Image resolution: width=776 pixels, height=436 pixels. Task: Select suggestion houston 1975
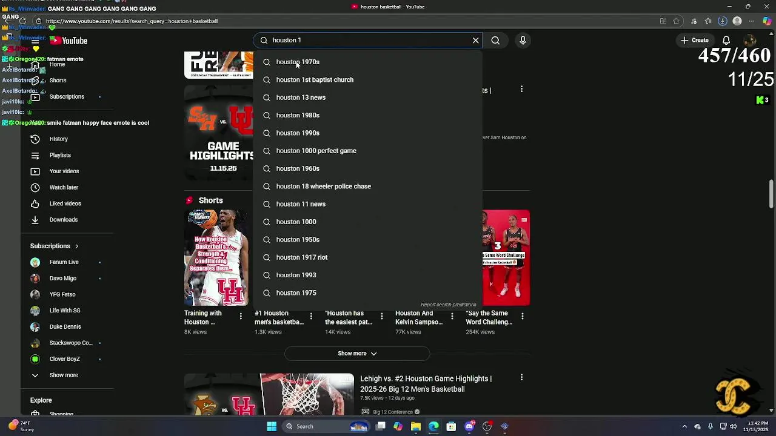click(x=367, y=293)
